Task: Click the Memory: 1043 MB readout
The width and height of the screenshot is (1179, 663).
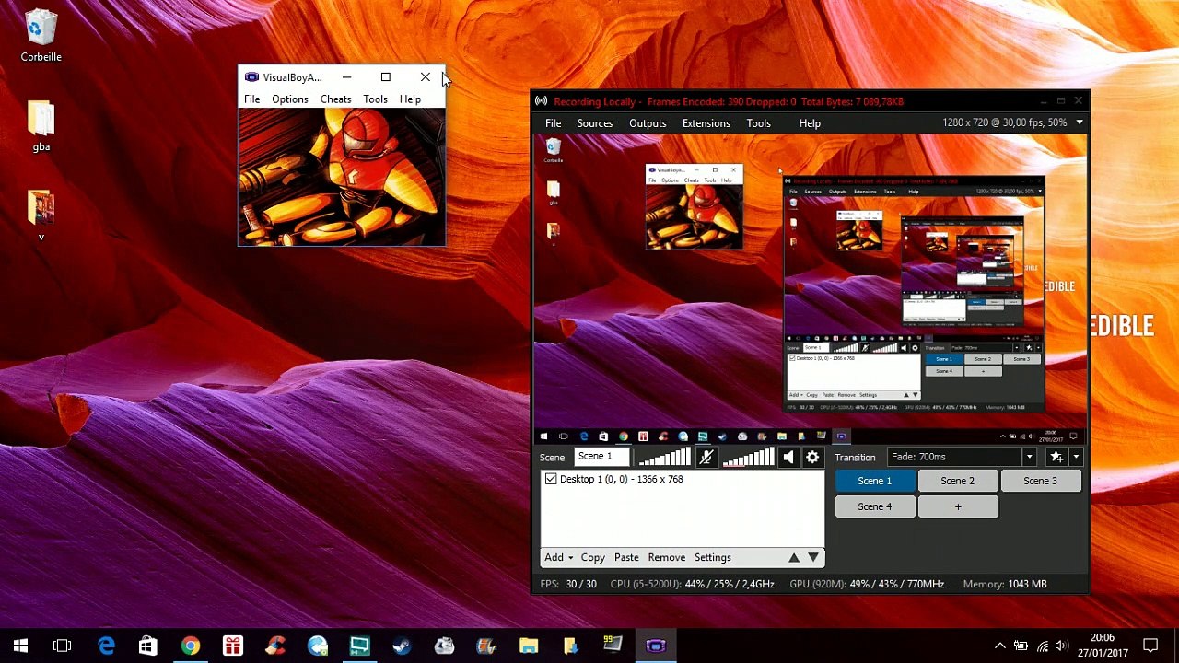Action: [1005, 584]
